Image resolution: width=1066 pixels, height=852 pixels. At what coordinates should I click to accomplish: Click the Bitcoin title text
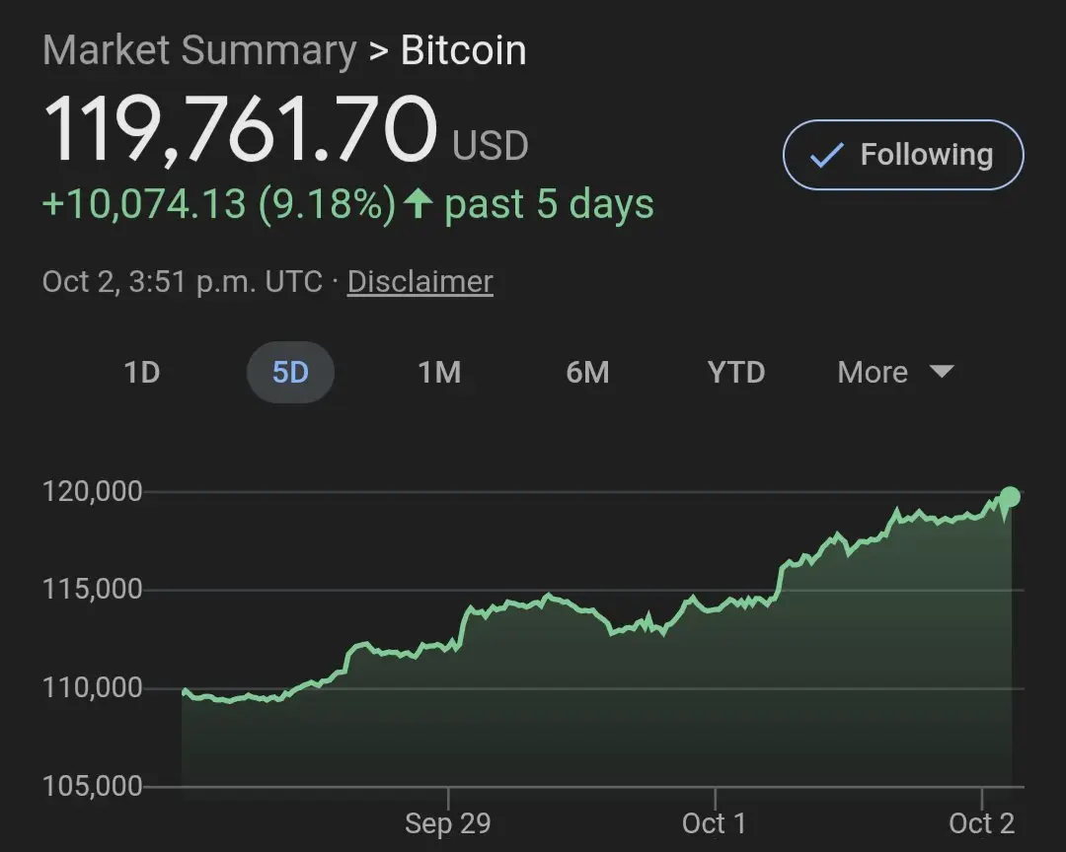[x=463, y=50]
